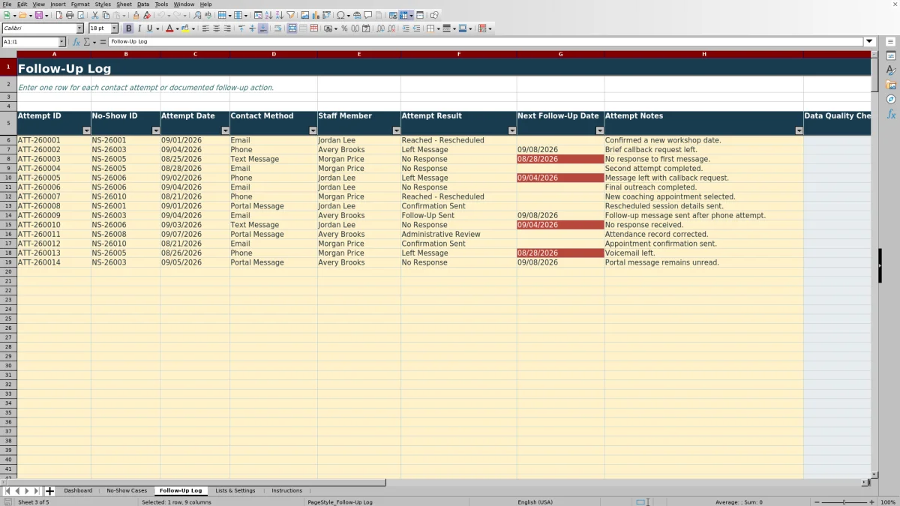
Task: Click the Insert Special Character omega icon
Action: pos(340,15)
